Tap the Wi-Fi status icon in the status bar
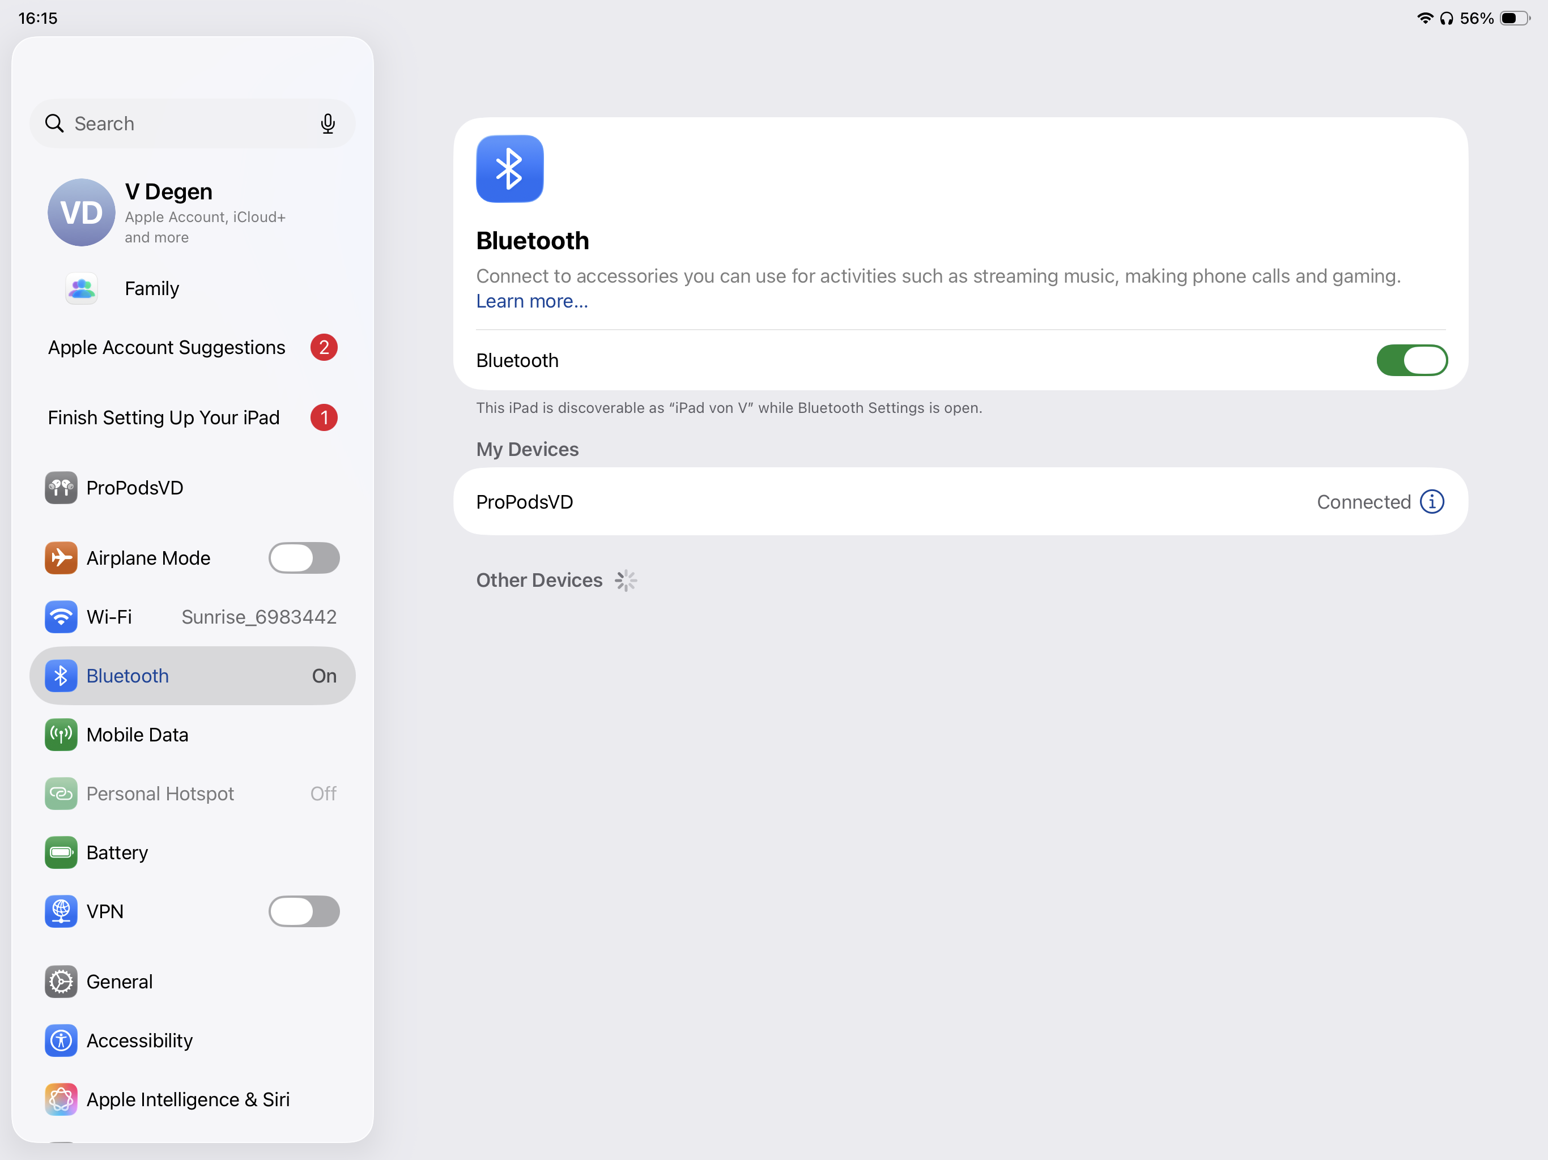Screen dimensions: 1548x1160 1425,18
